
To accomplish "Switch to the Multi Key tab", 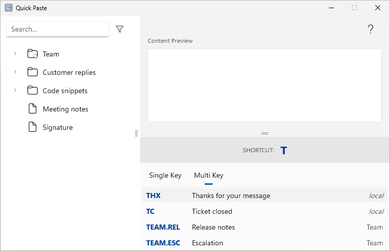I will click(209, 175).
